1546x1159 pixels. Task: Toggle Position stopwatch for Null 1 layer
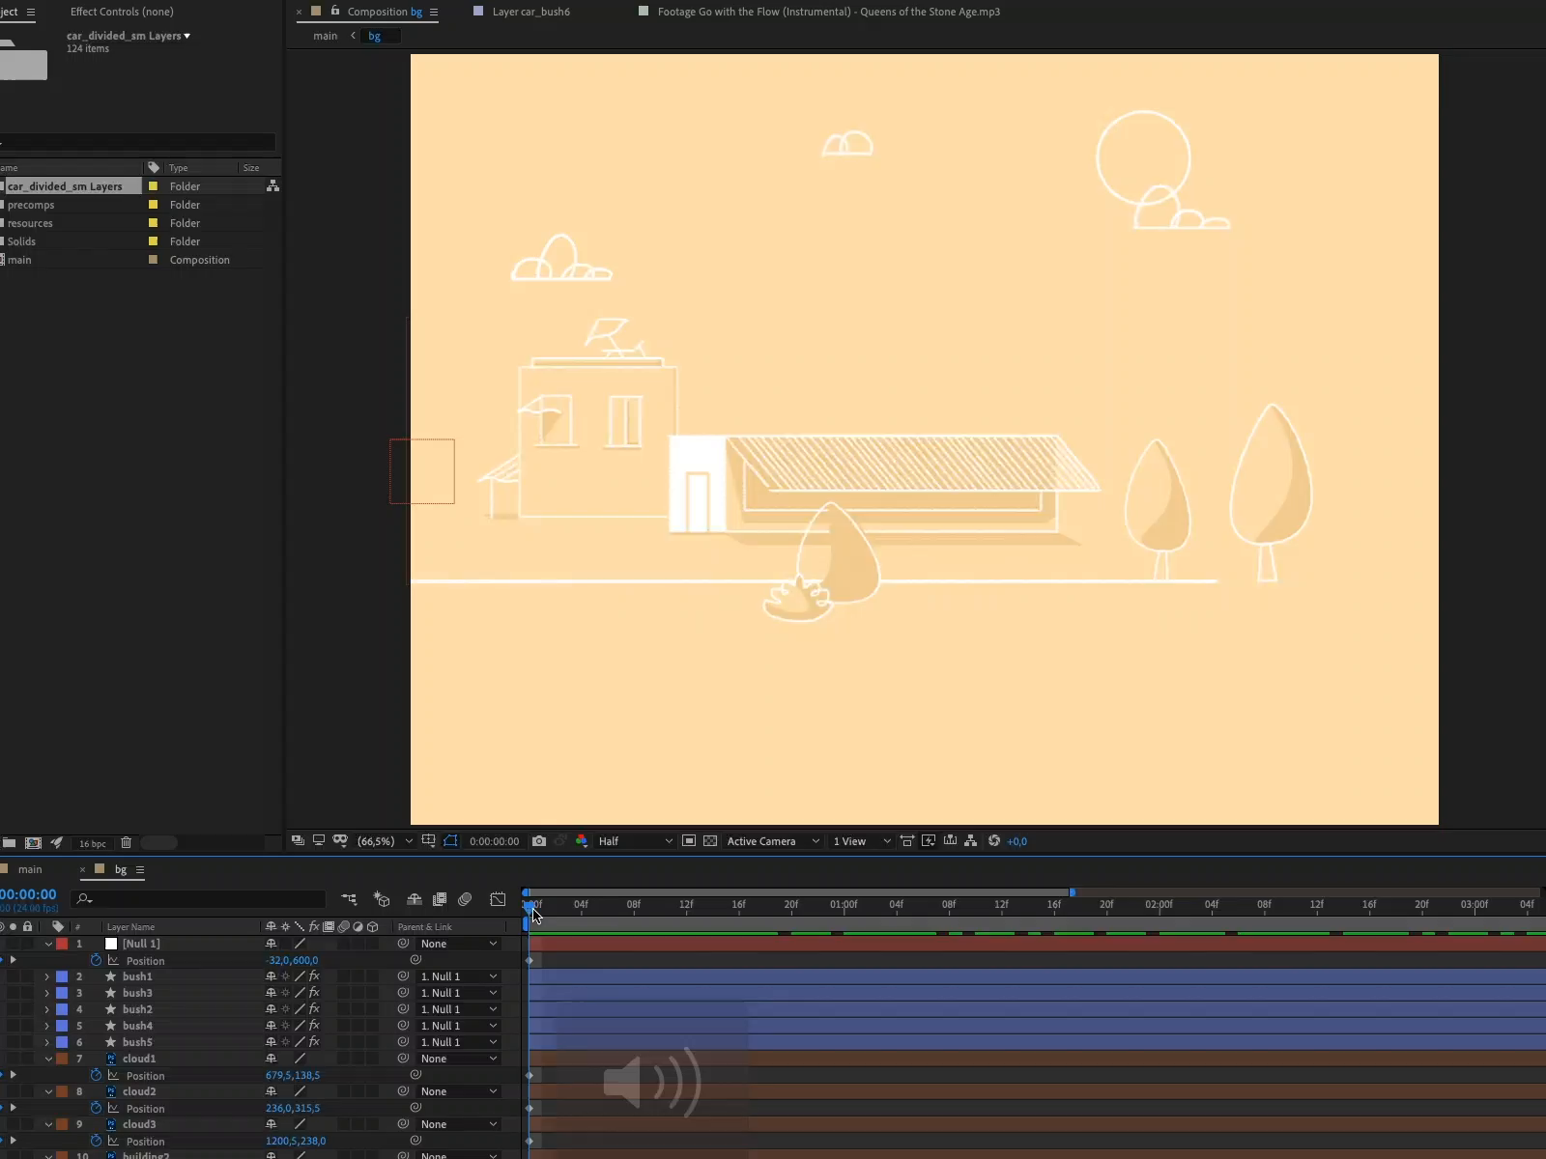pos(96,961)
